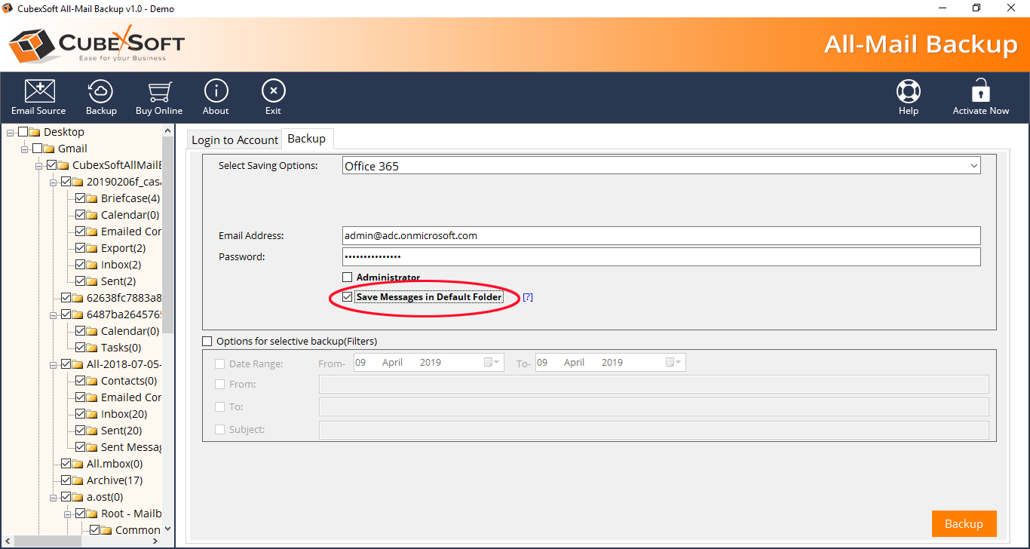Enable Options for selective backup filters
This screenshot has width=1030, height=549.
207,342
